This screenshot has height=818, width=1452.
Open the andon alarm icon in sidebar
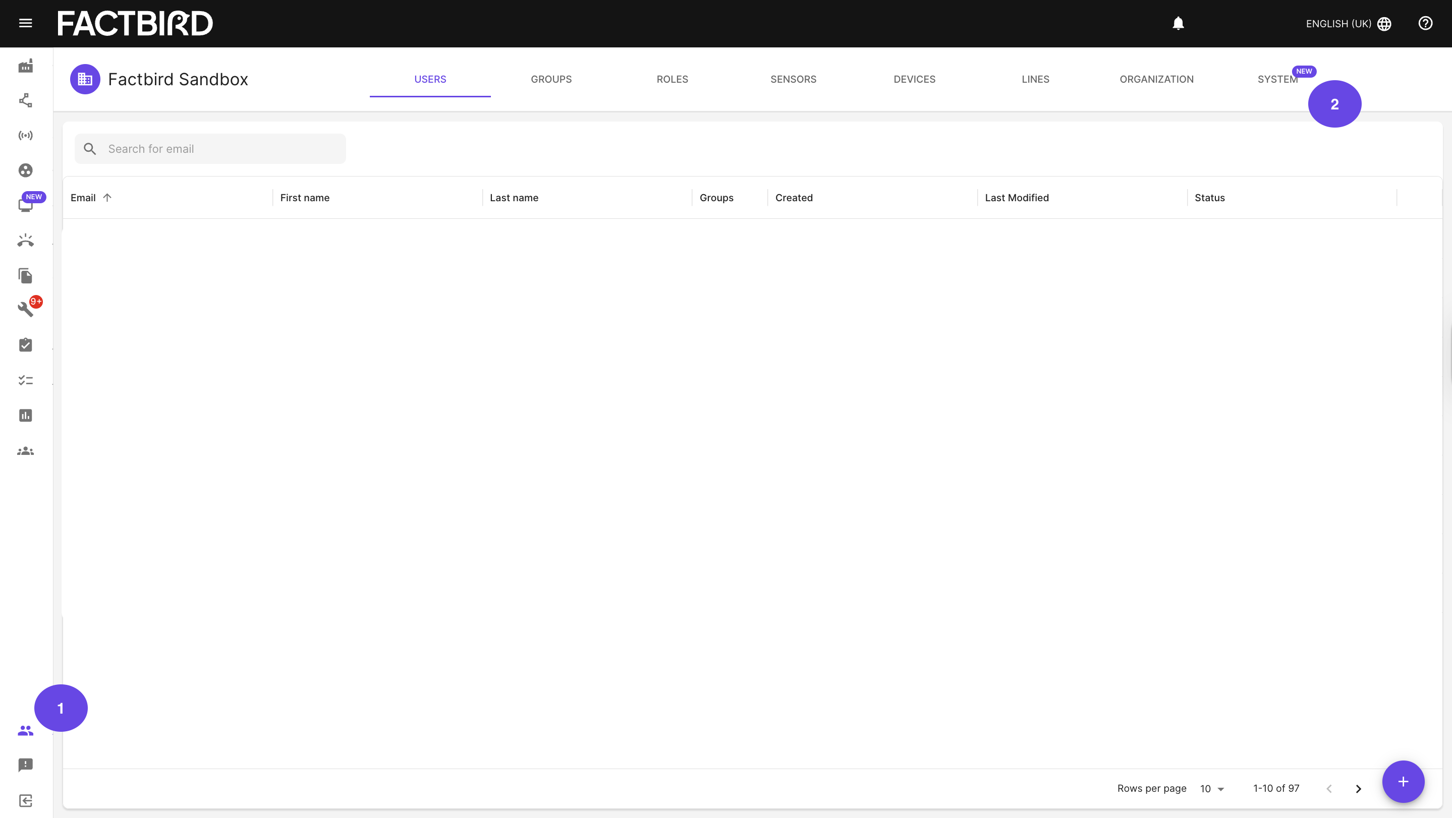pos(25,241)
